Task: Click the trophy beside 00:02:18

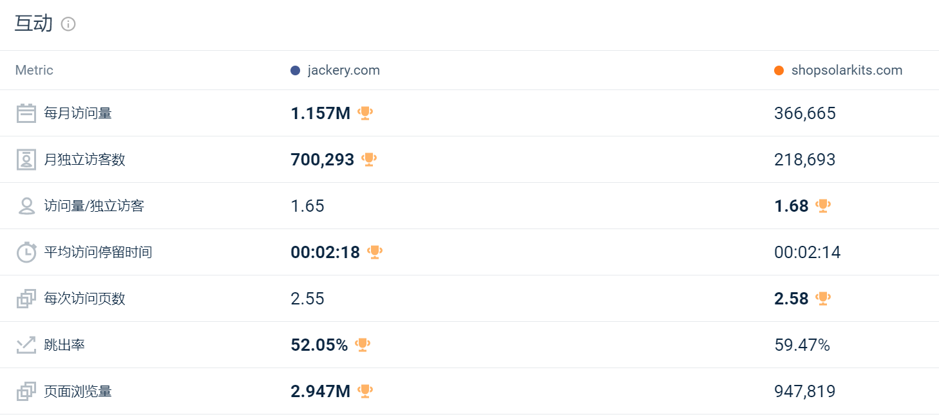Action: point(375,252)
